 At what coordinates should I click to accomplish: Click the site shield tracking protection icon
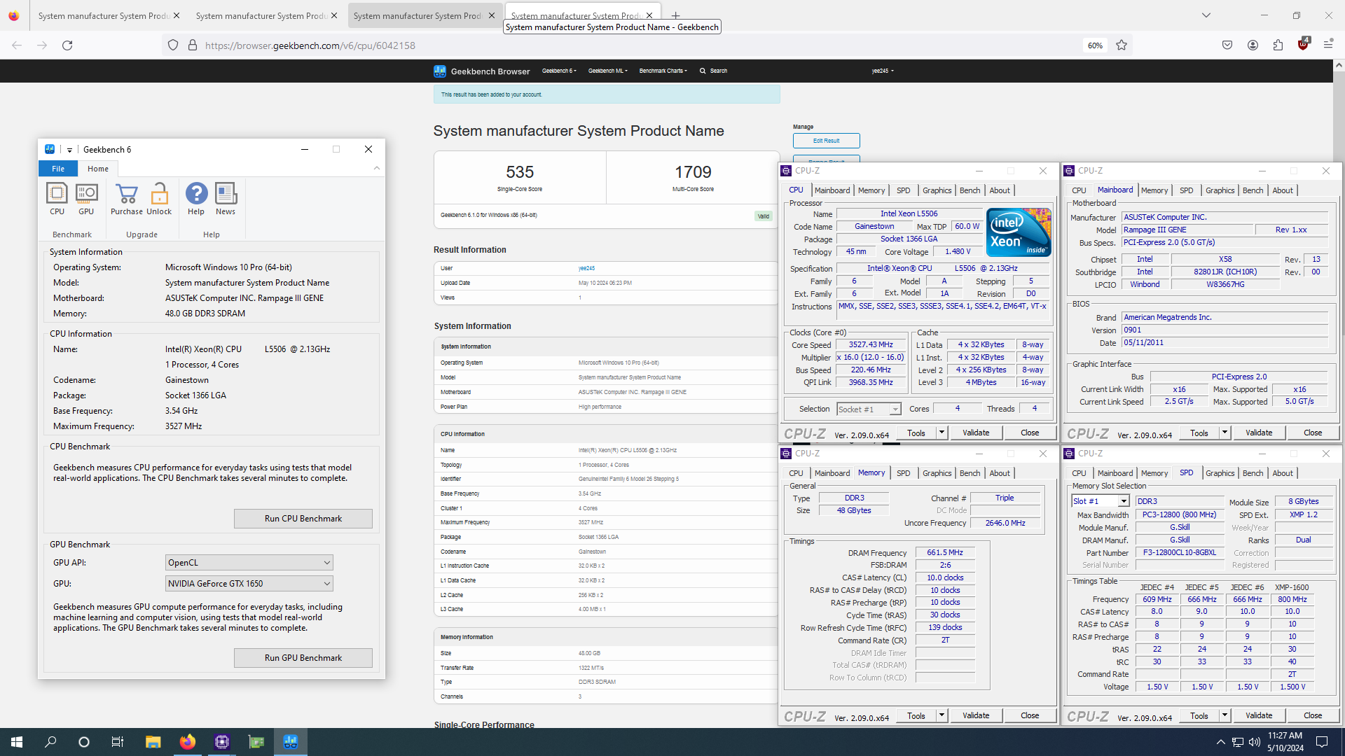[x=173, y=45]
